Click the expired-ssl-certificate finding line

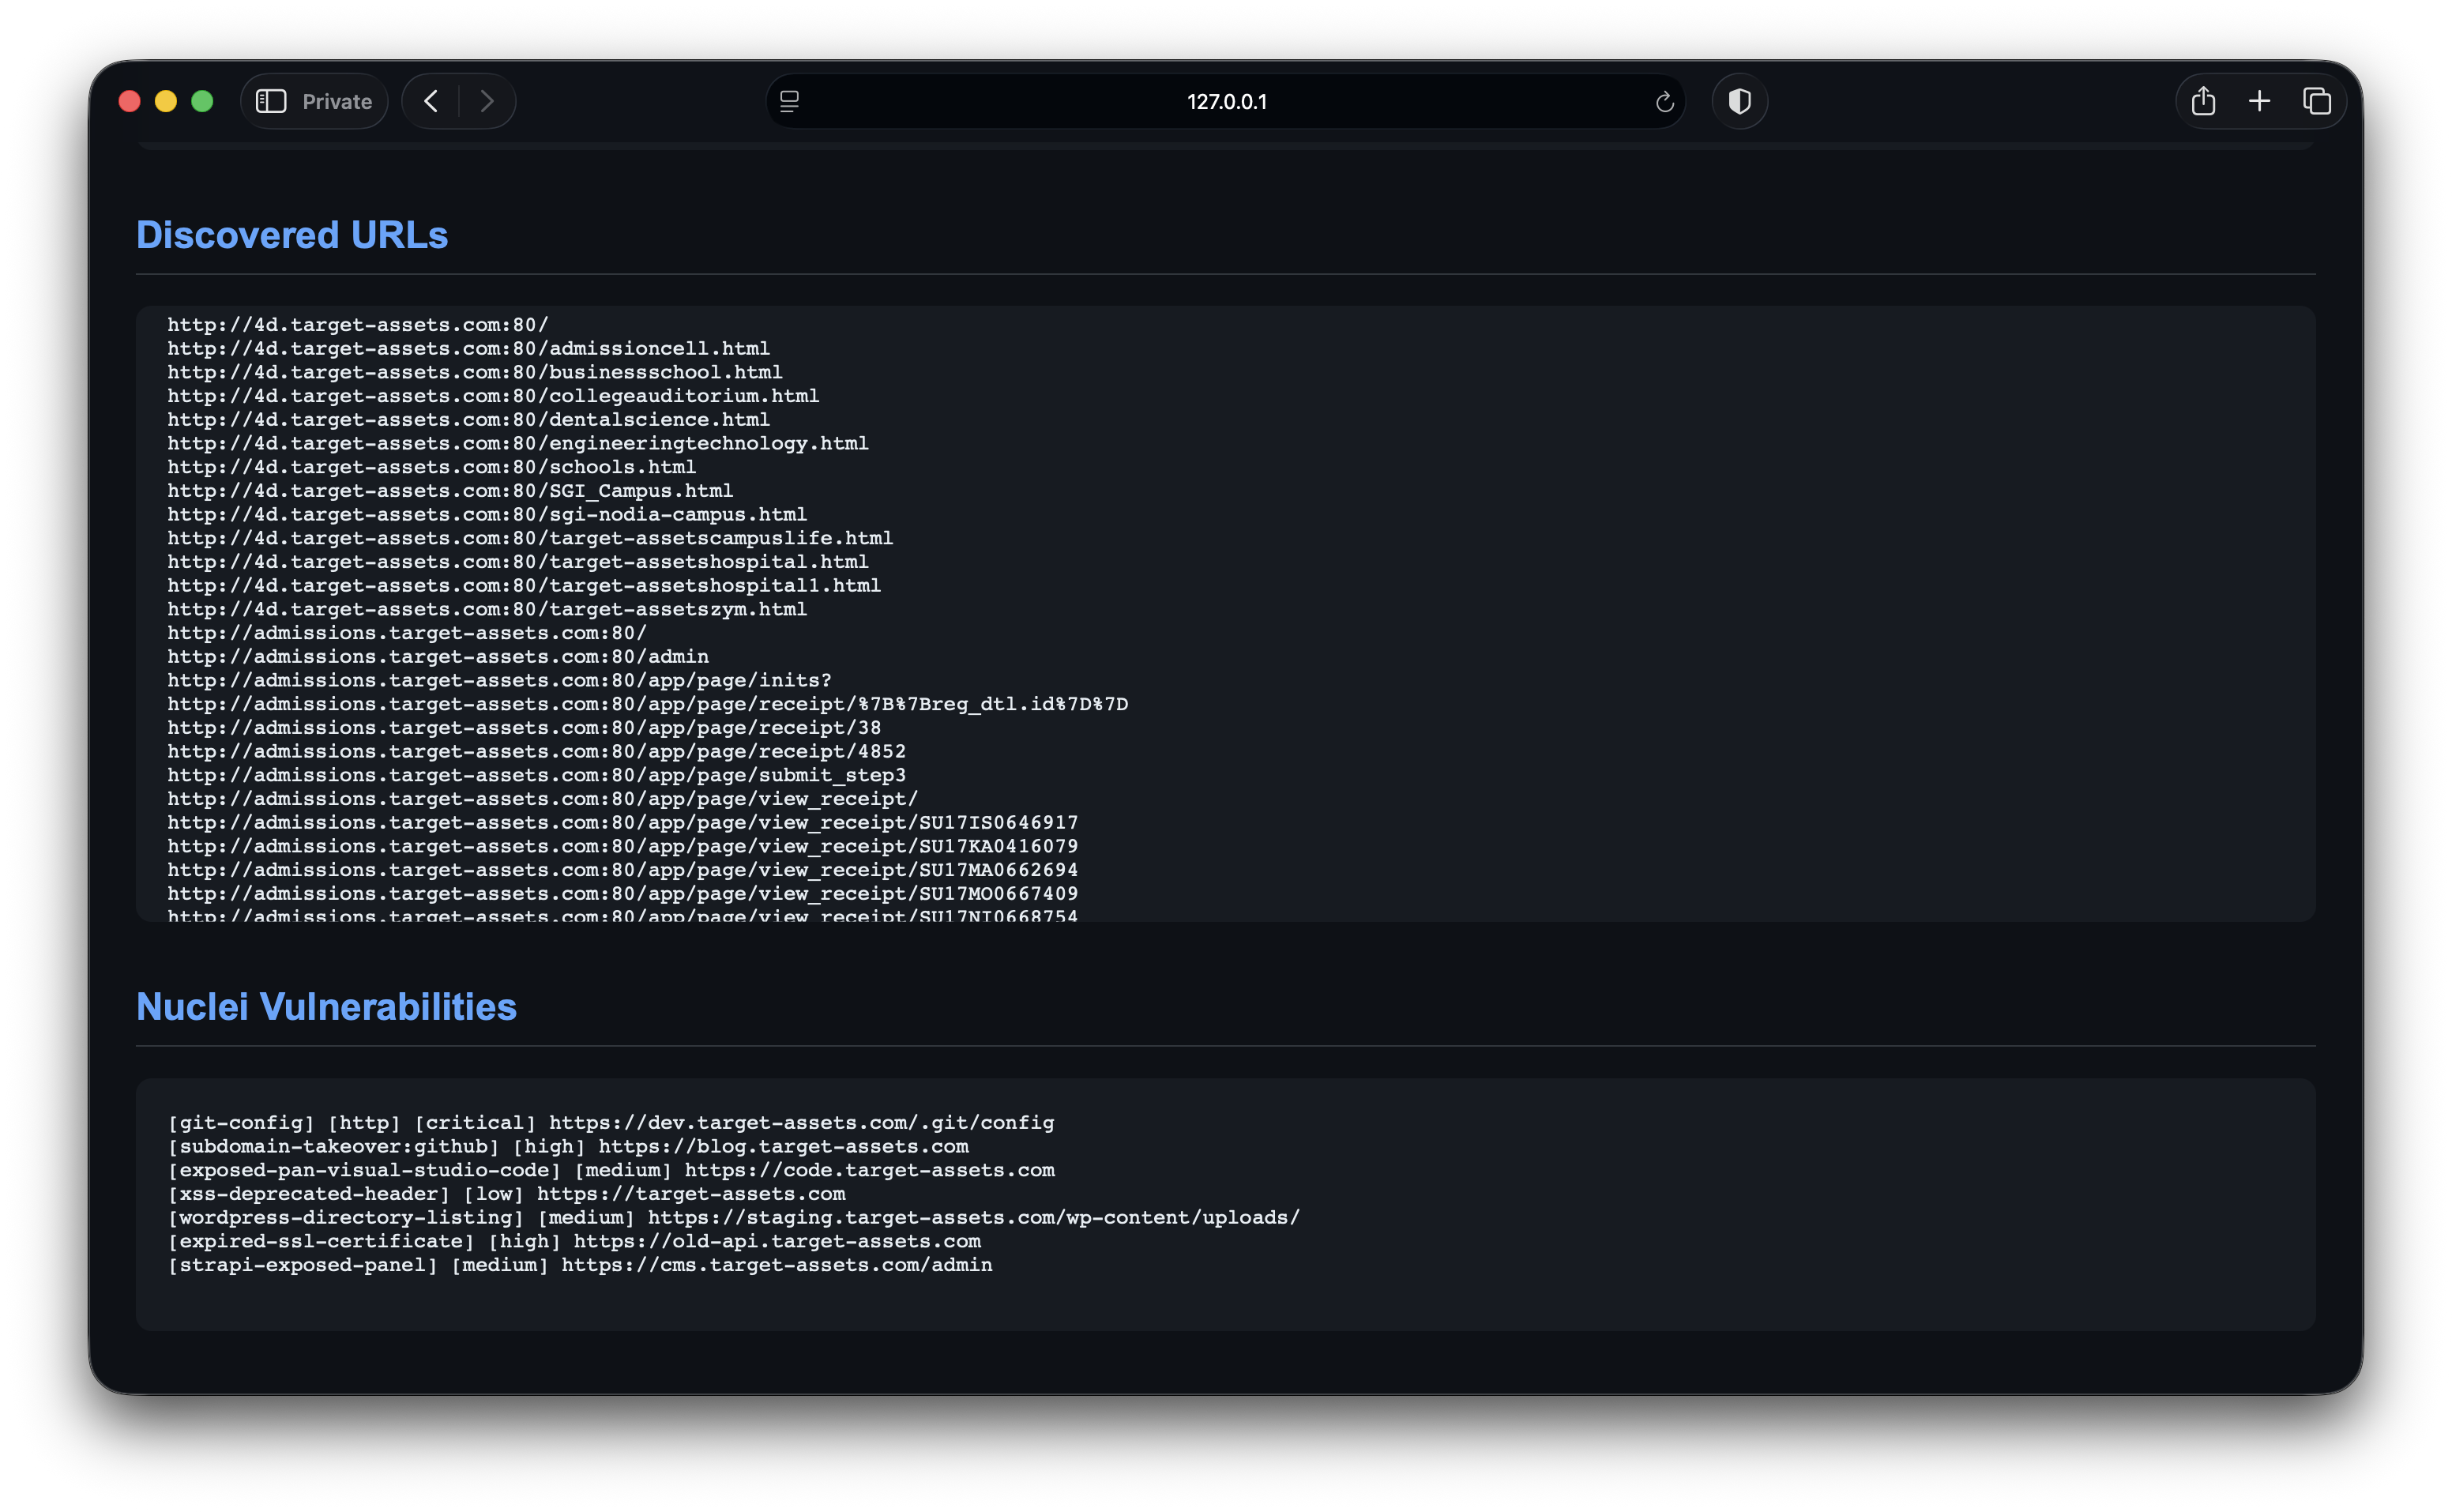[x=574, y=1241]
